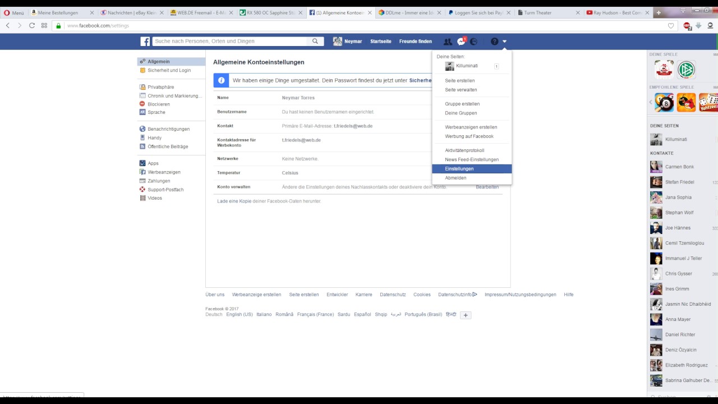The image size is (718, 404).
Task: Click the blue info icon banner
Action: [222, 81]
